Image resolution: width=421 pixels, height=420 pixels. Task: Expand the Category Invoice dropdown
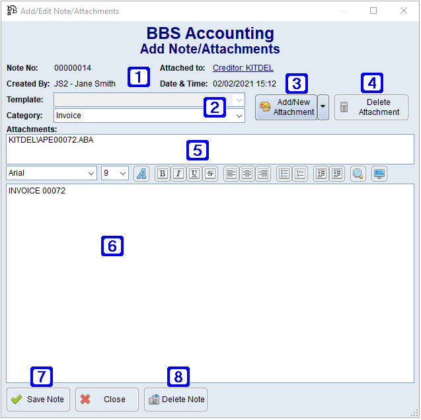point(239,116)
